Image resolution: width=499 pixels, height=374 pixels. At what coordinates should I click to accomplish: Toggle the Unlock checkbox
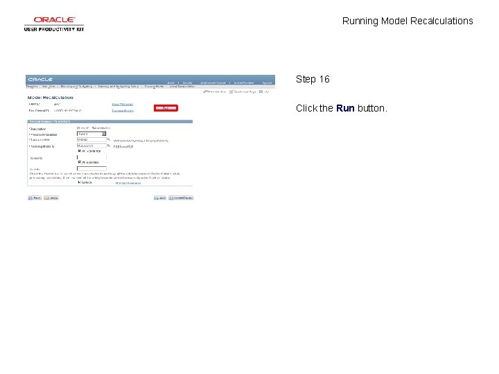coord(80,183)
